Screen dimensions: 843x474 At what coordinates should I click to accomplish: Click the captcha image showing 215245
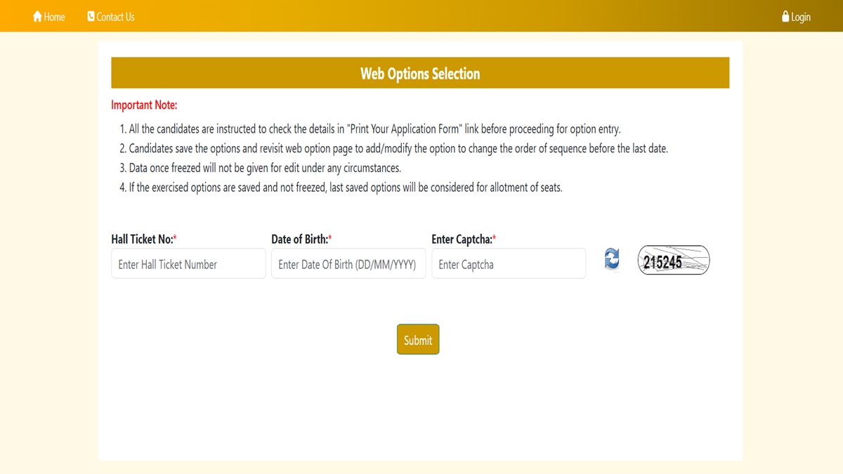[x=673, y=260]
